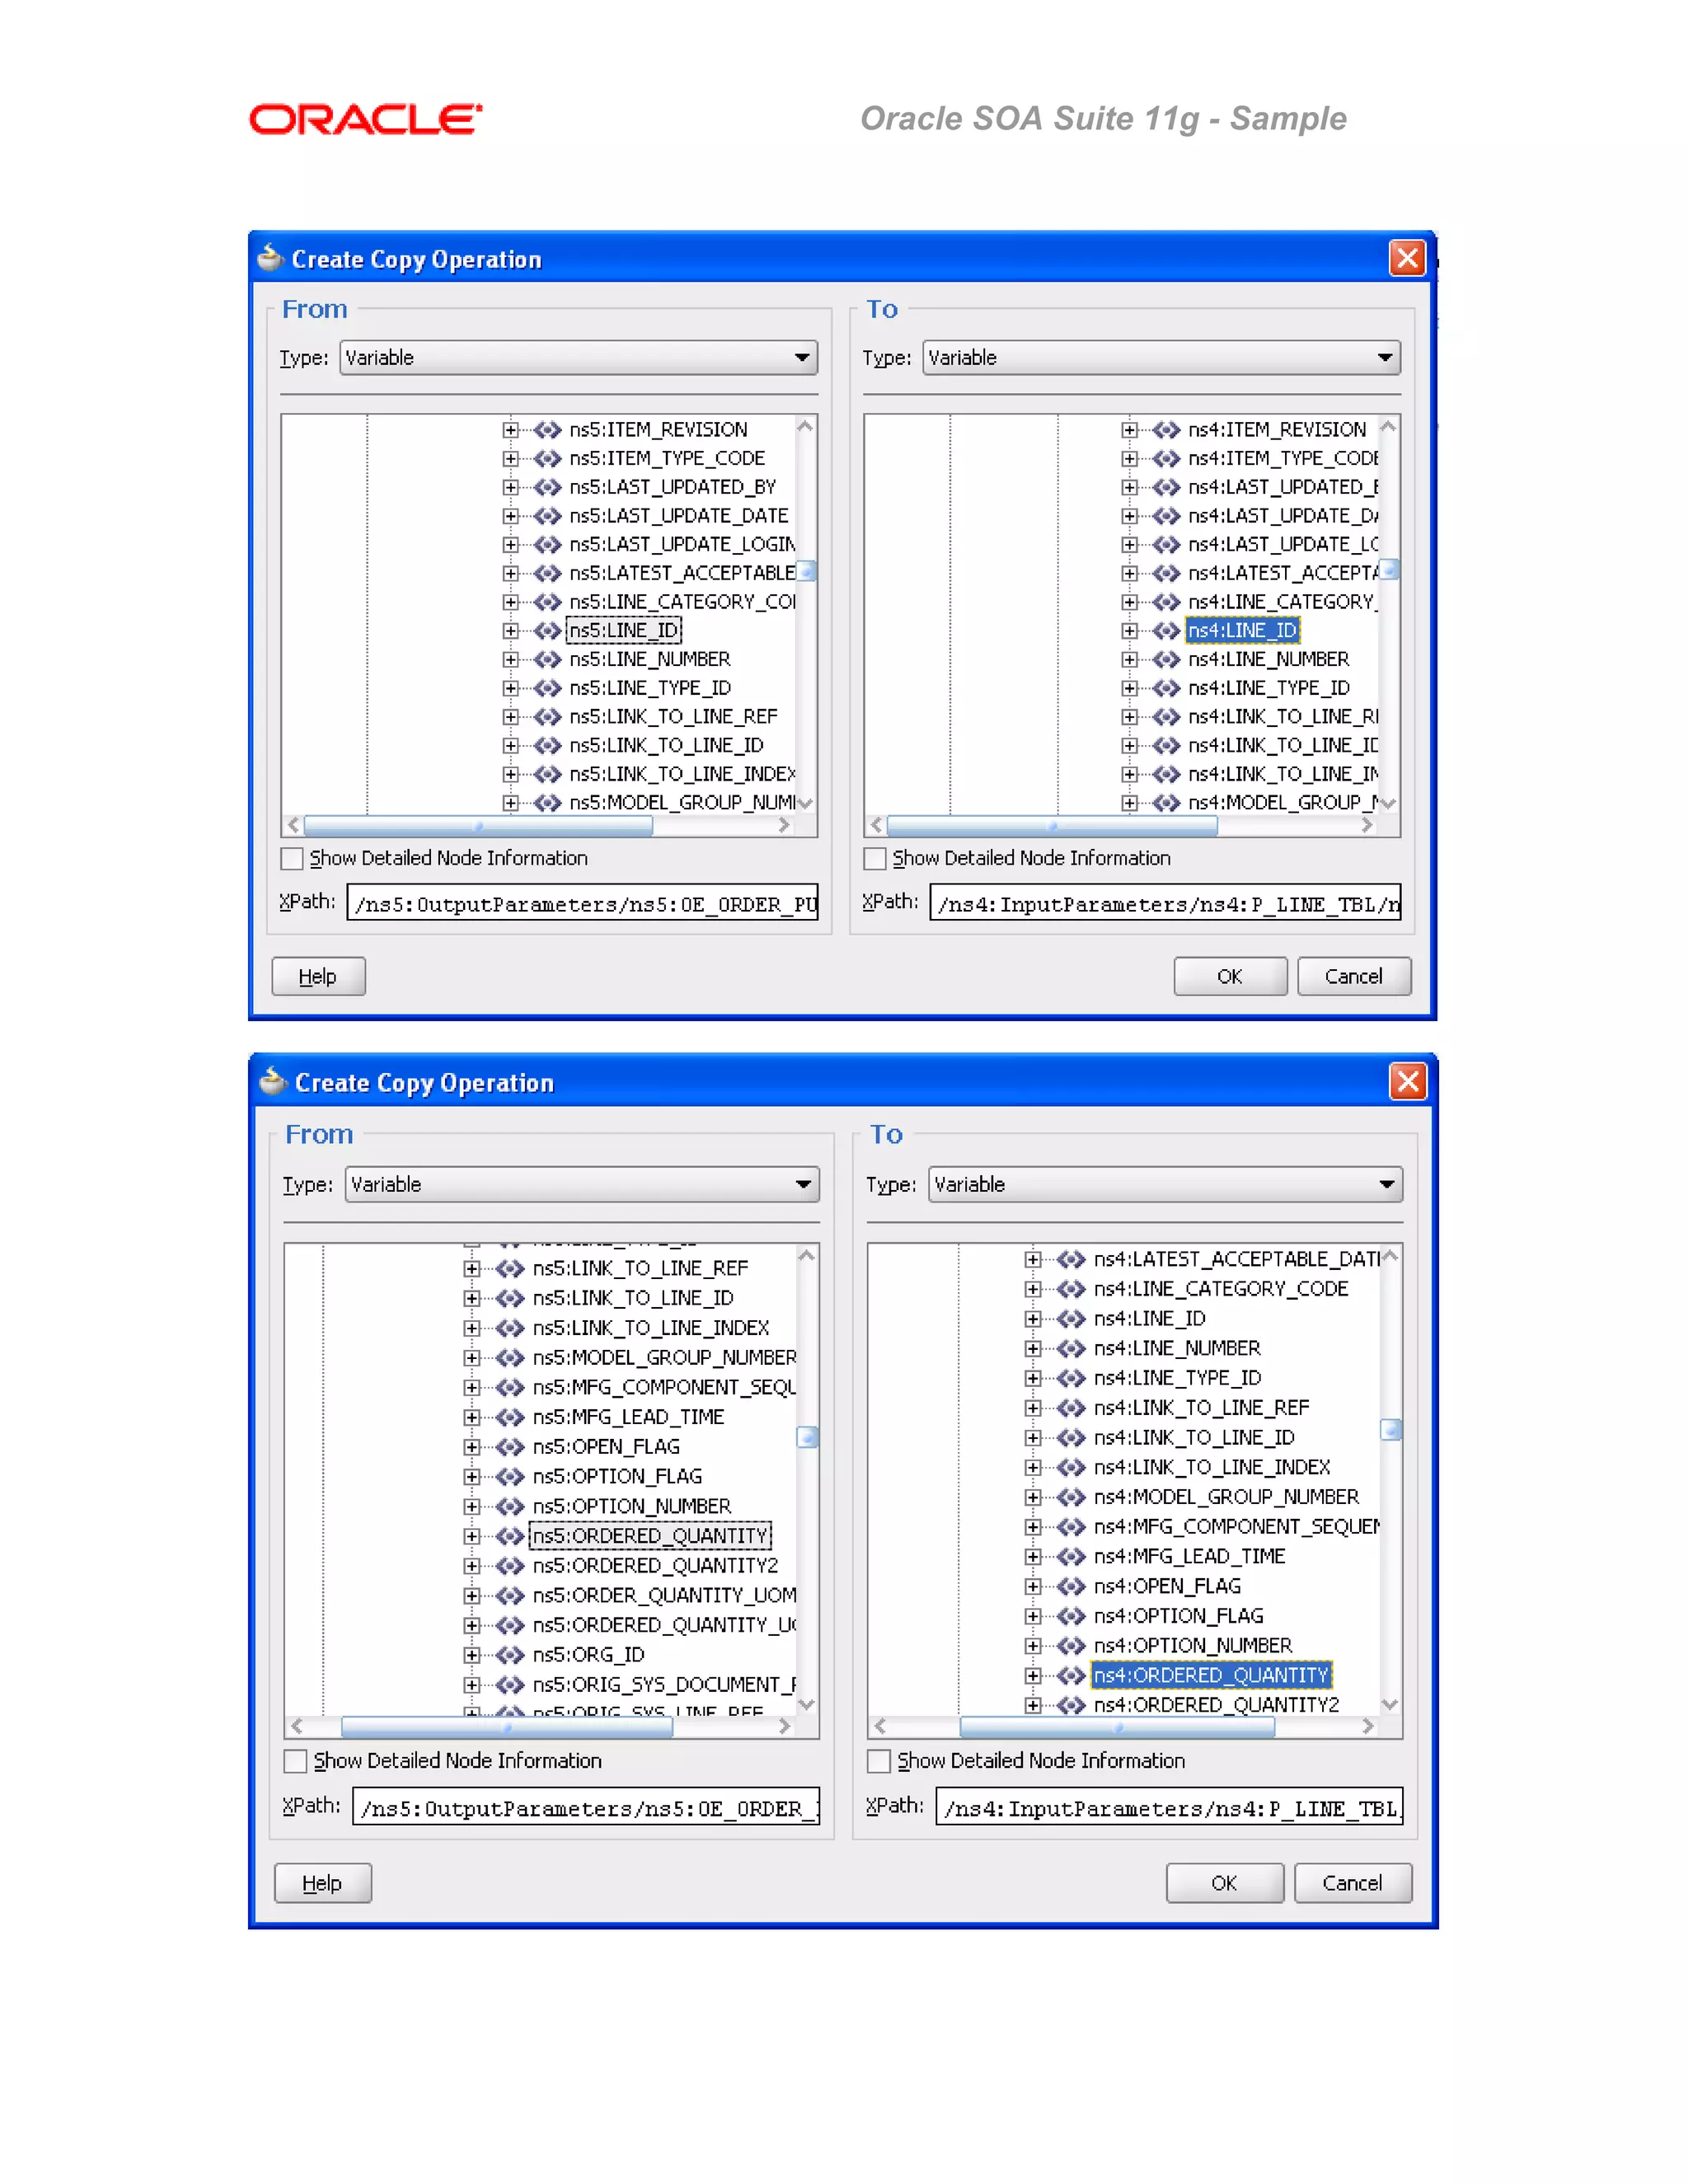Select ns4:LINK_TO_LINE_INDEX in bottom To tree
The image size is (1688, 2184).
[x=1212, y=1468]
